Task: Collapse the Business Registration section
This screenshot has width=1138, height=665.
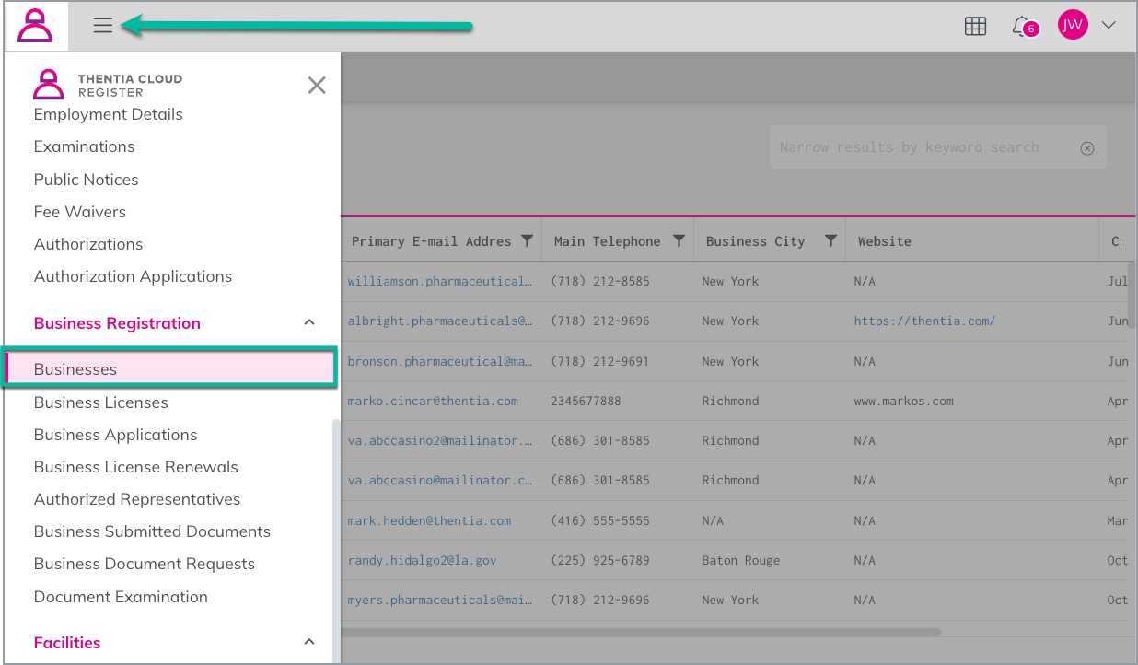Action: (309, 322)
